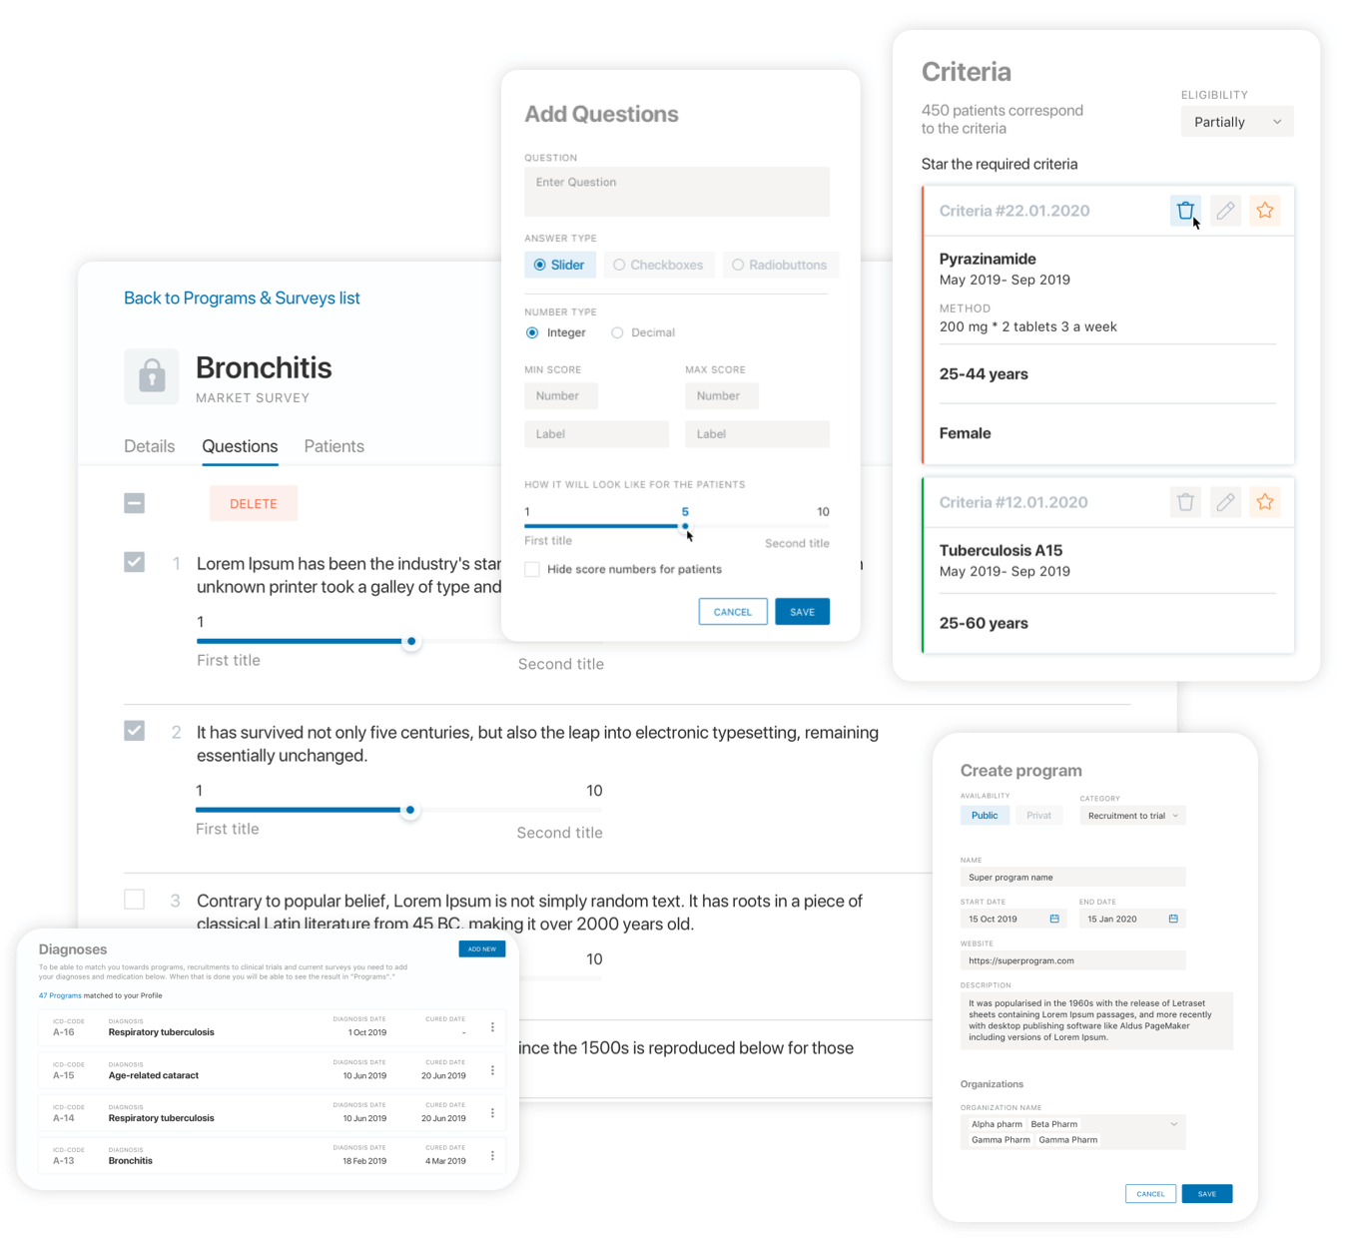Image resolution: width=1346 pixels, height=1238 pixels.
Task: Expand Recruitment to trial category dropdown
Action: [x=1132, y=816]
